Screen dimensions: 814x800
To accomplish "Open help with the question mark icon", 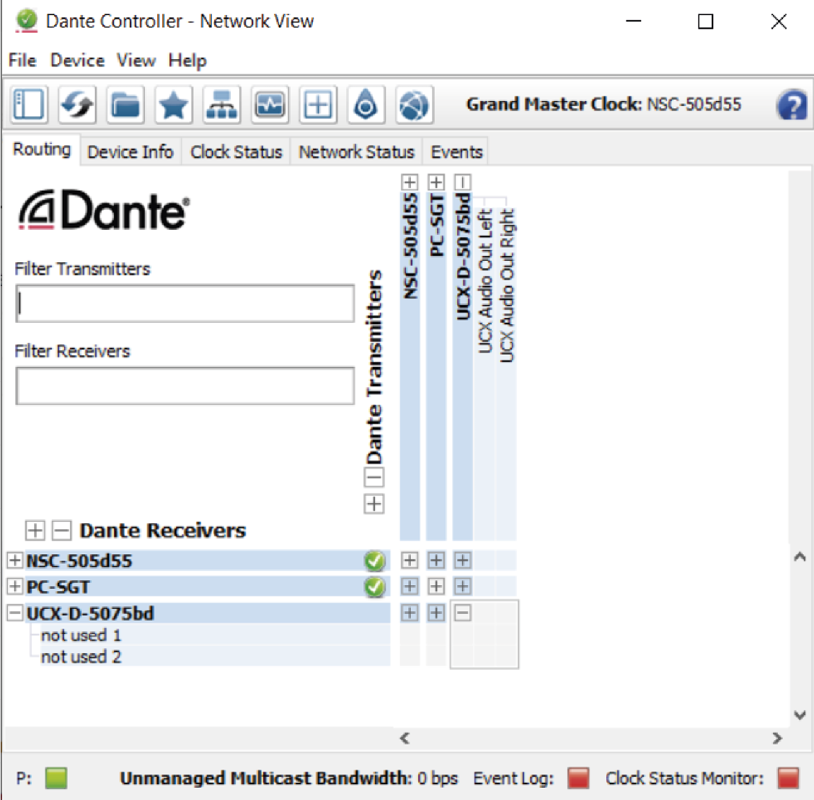I will [792, 105].
